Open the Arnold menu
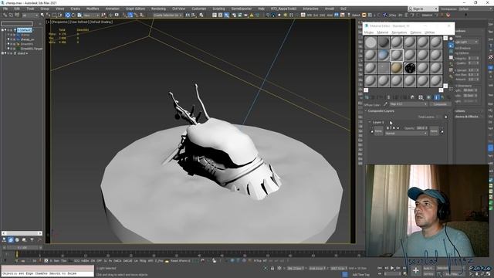Image resolution: width=494 pixels, height=278 pixels. click(x=330, y=8)
